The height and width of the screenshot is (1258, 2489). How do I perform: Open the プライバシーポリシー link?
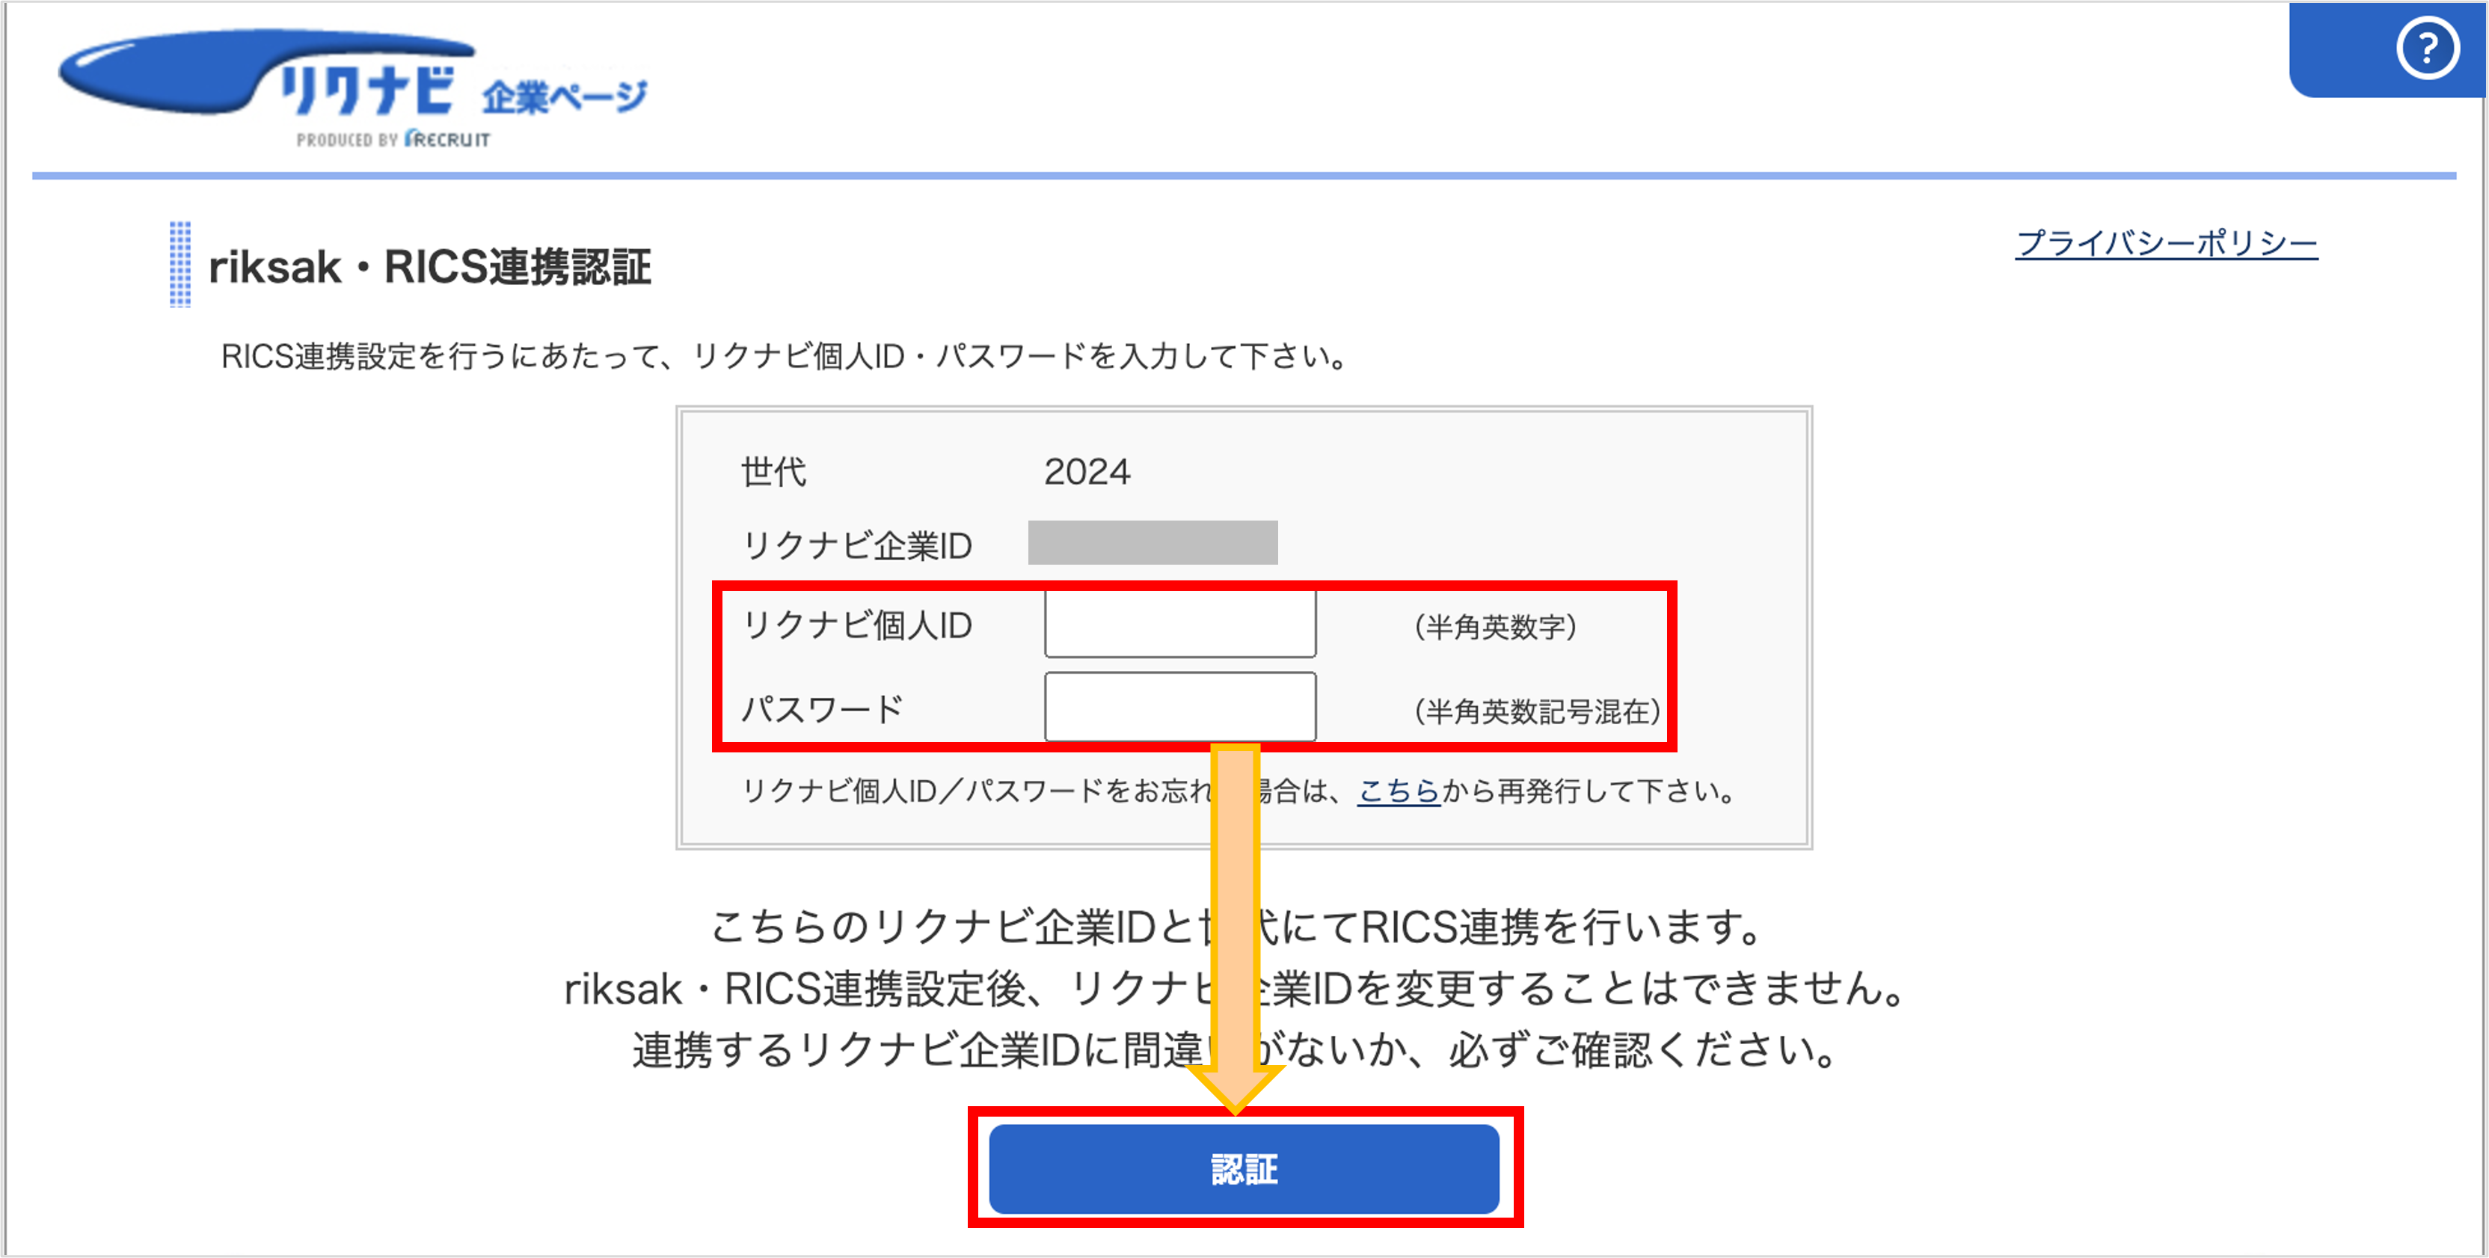click(x=2166, y=242)
